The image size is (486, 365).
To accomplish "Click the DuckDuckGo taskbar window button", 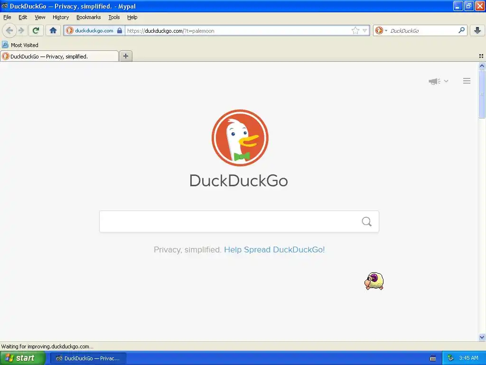I will (88, 358).
